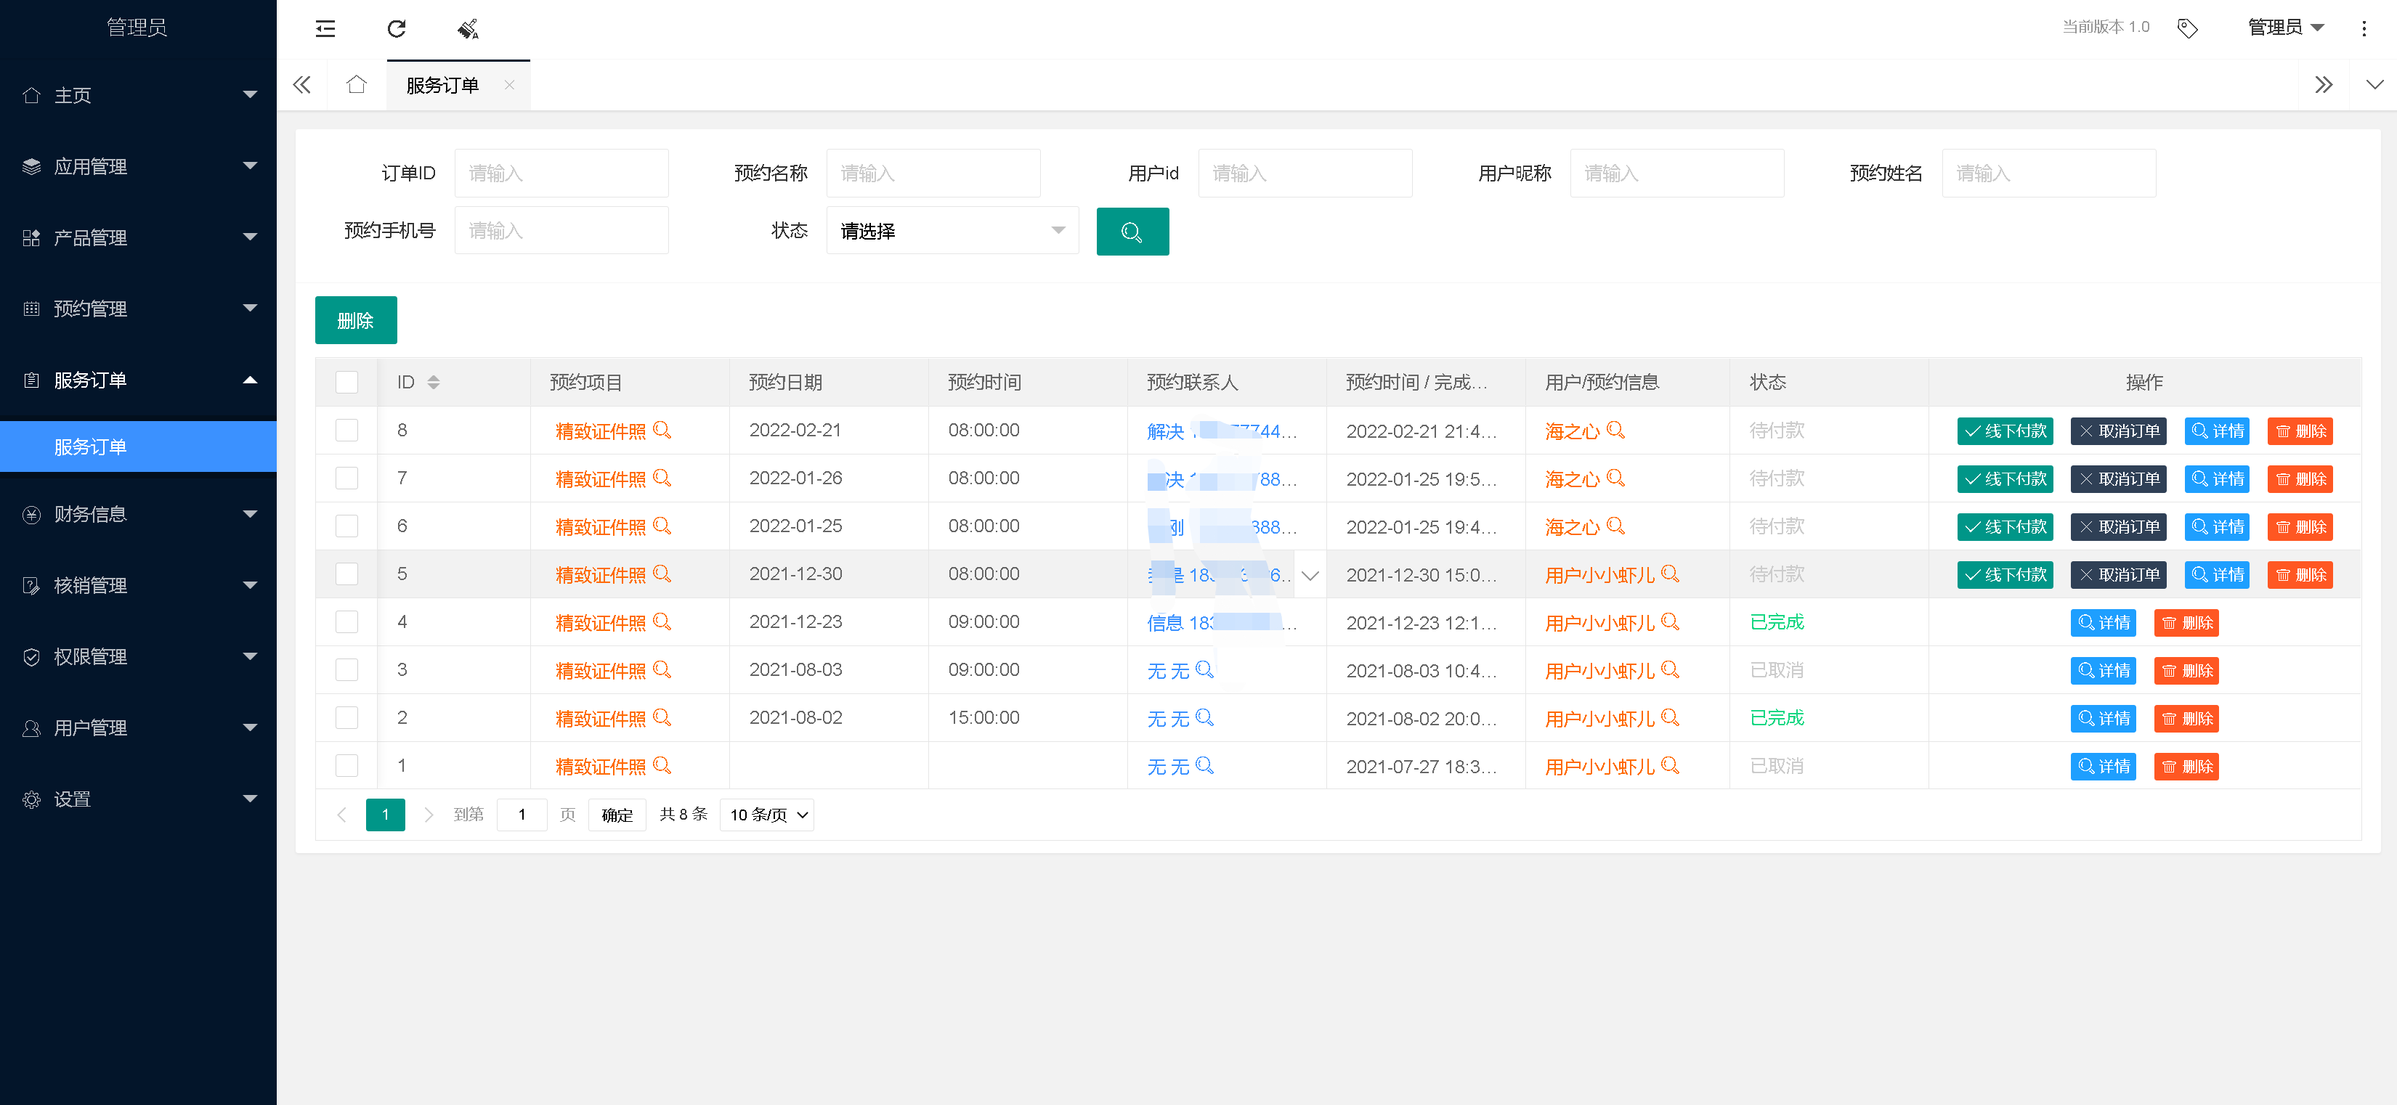Click the green 删除 batch delete button

pyautogui.click(x=355, y=321)
